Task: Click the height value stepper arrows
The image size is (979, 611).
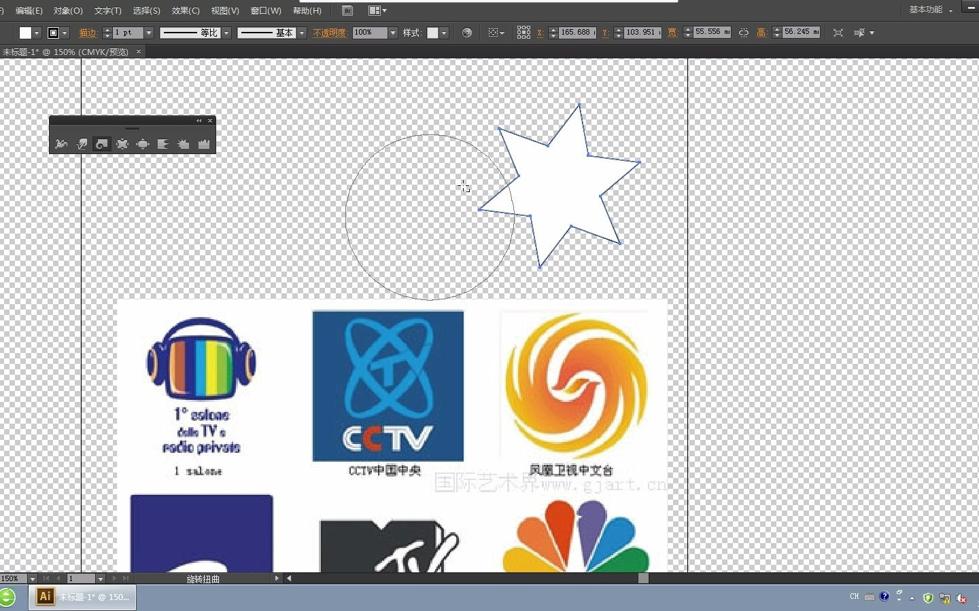Action: tap(776, 33)
